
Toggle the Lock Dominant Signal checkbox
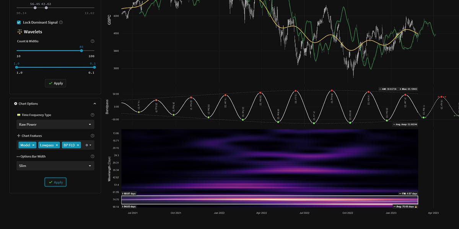[x=19, y=23]
